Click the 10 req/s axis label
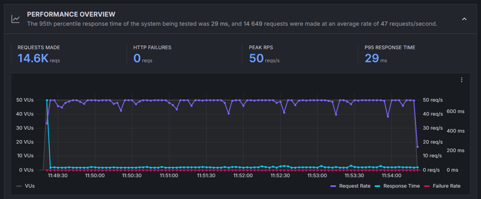Image resolution: width=481 pixels, height=199 pixels. (433, 156)
